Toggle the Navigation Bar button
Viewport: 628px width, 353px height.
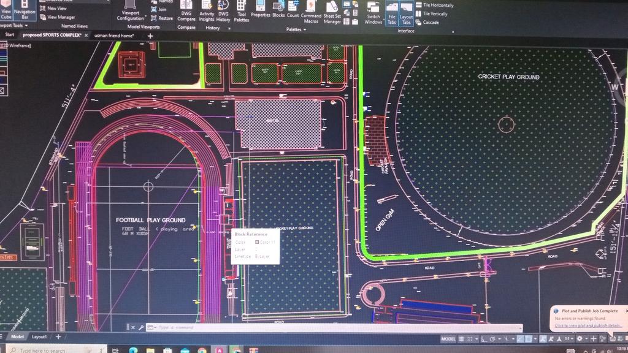[25, 10]
